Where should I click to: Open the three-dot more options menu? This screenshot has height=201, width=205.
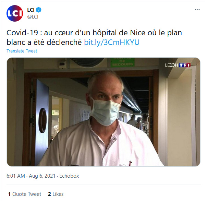pos(197,10)
